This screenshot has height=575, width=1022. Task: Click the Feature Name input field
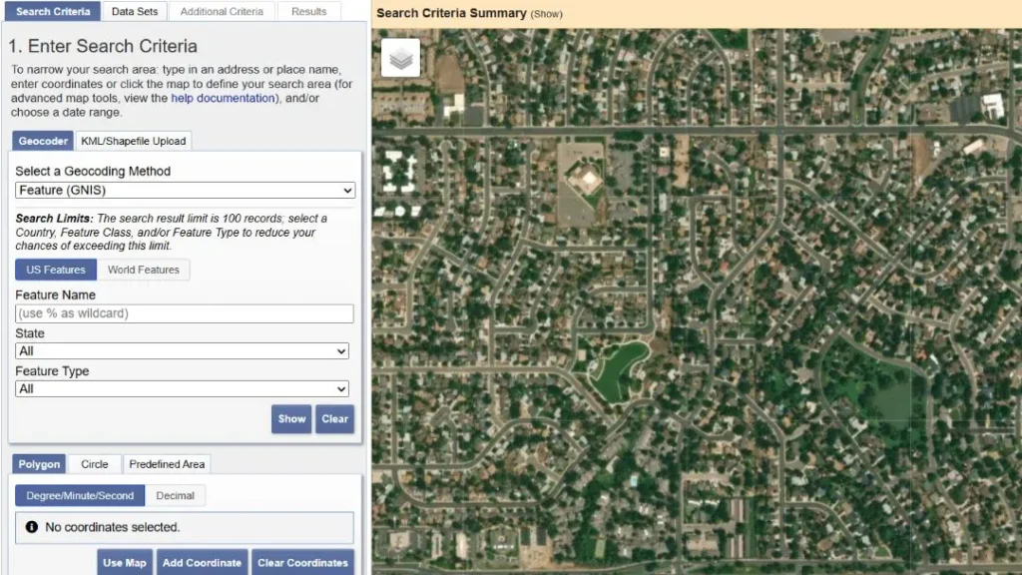[x=185, y=313]
